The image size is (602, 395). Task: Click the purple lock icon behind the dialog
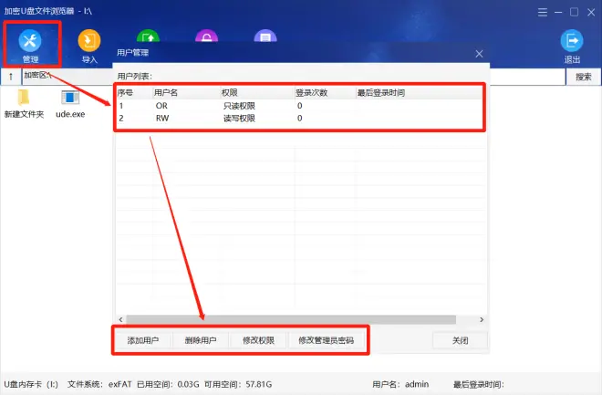(206, 36)
